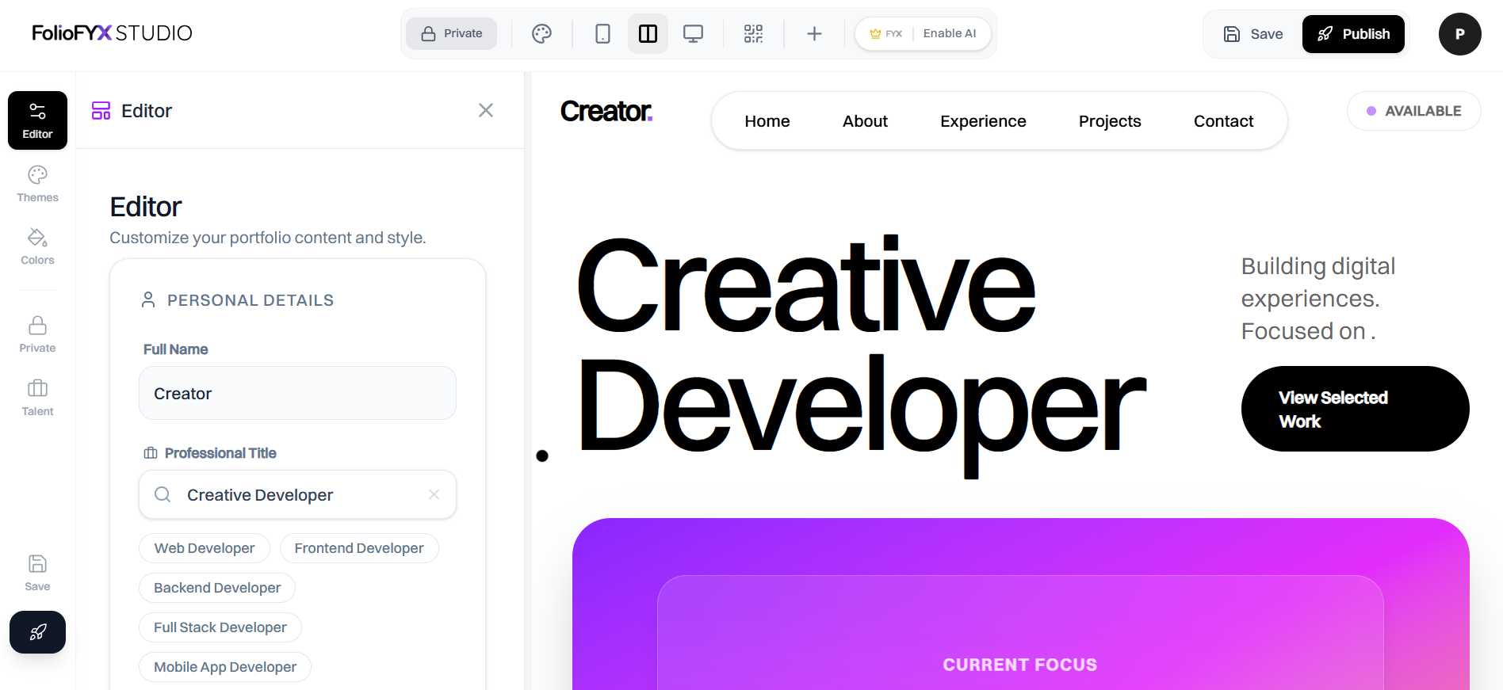Image resolution: width=1503 pixels, height=690 pixels.
Task: Click the Save icon in the sidebar
Action: point(37,573)
